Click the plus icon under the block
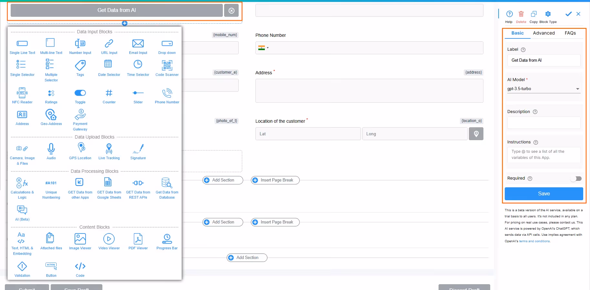This screenshot has height=290, width=590. [125, 23]
